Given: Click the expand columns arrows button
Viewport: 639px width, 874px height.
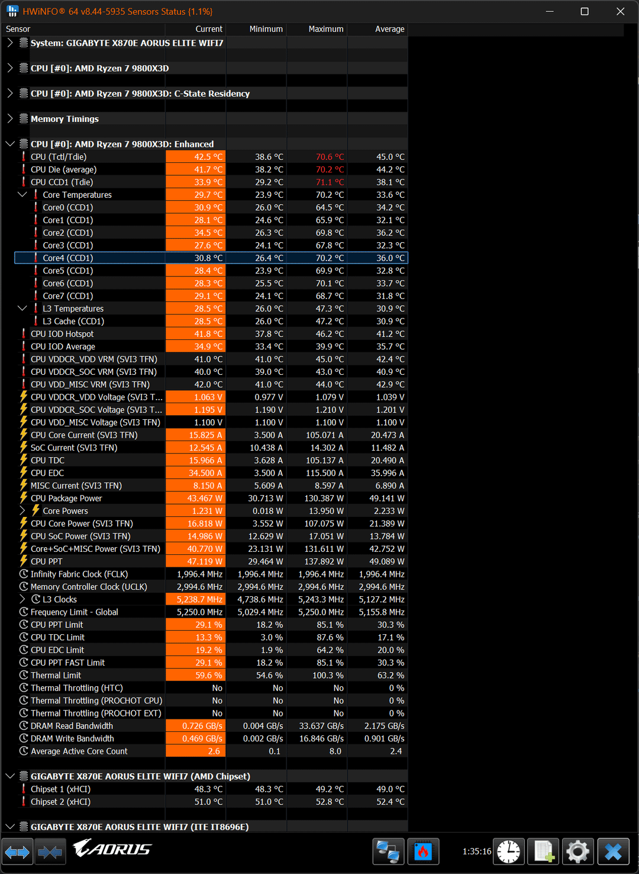Looking at the screenshot, I should pos(17,852).
